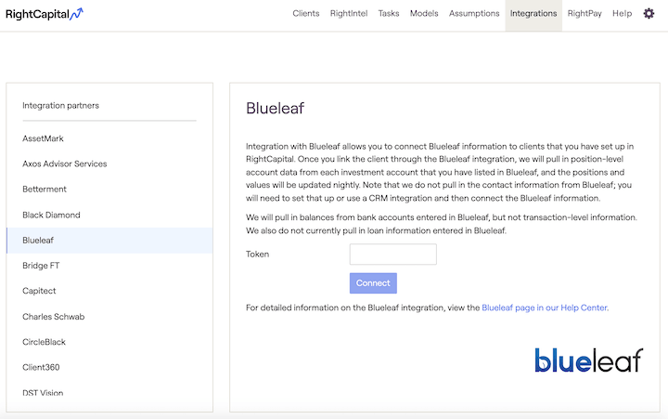
Task: Select Capitect integration partner
Action: click(x=109, y=291)
